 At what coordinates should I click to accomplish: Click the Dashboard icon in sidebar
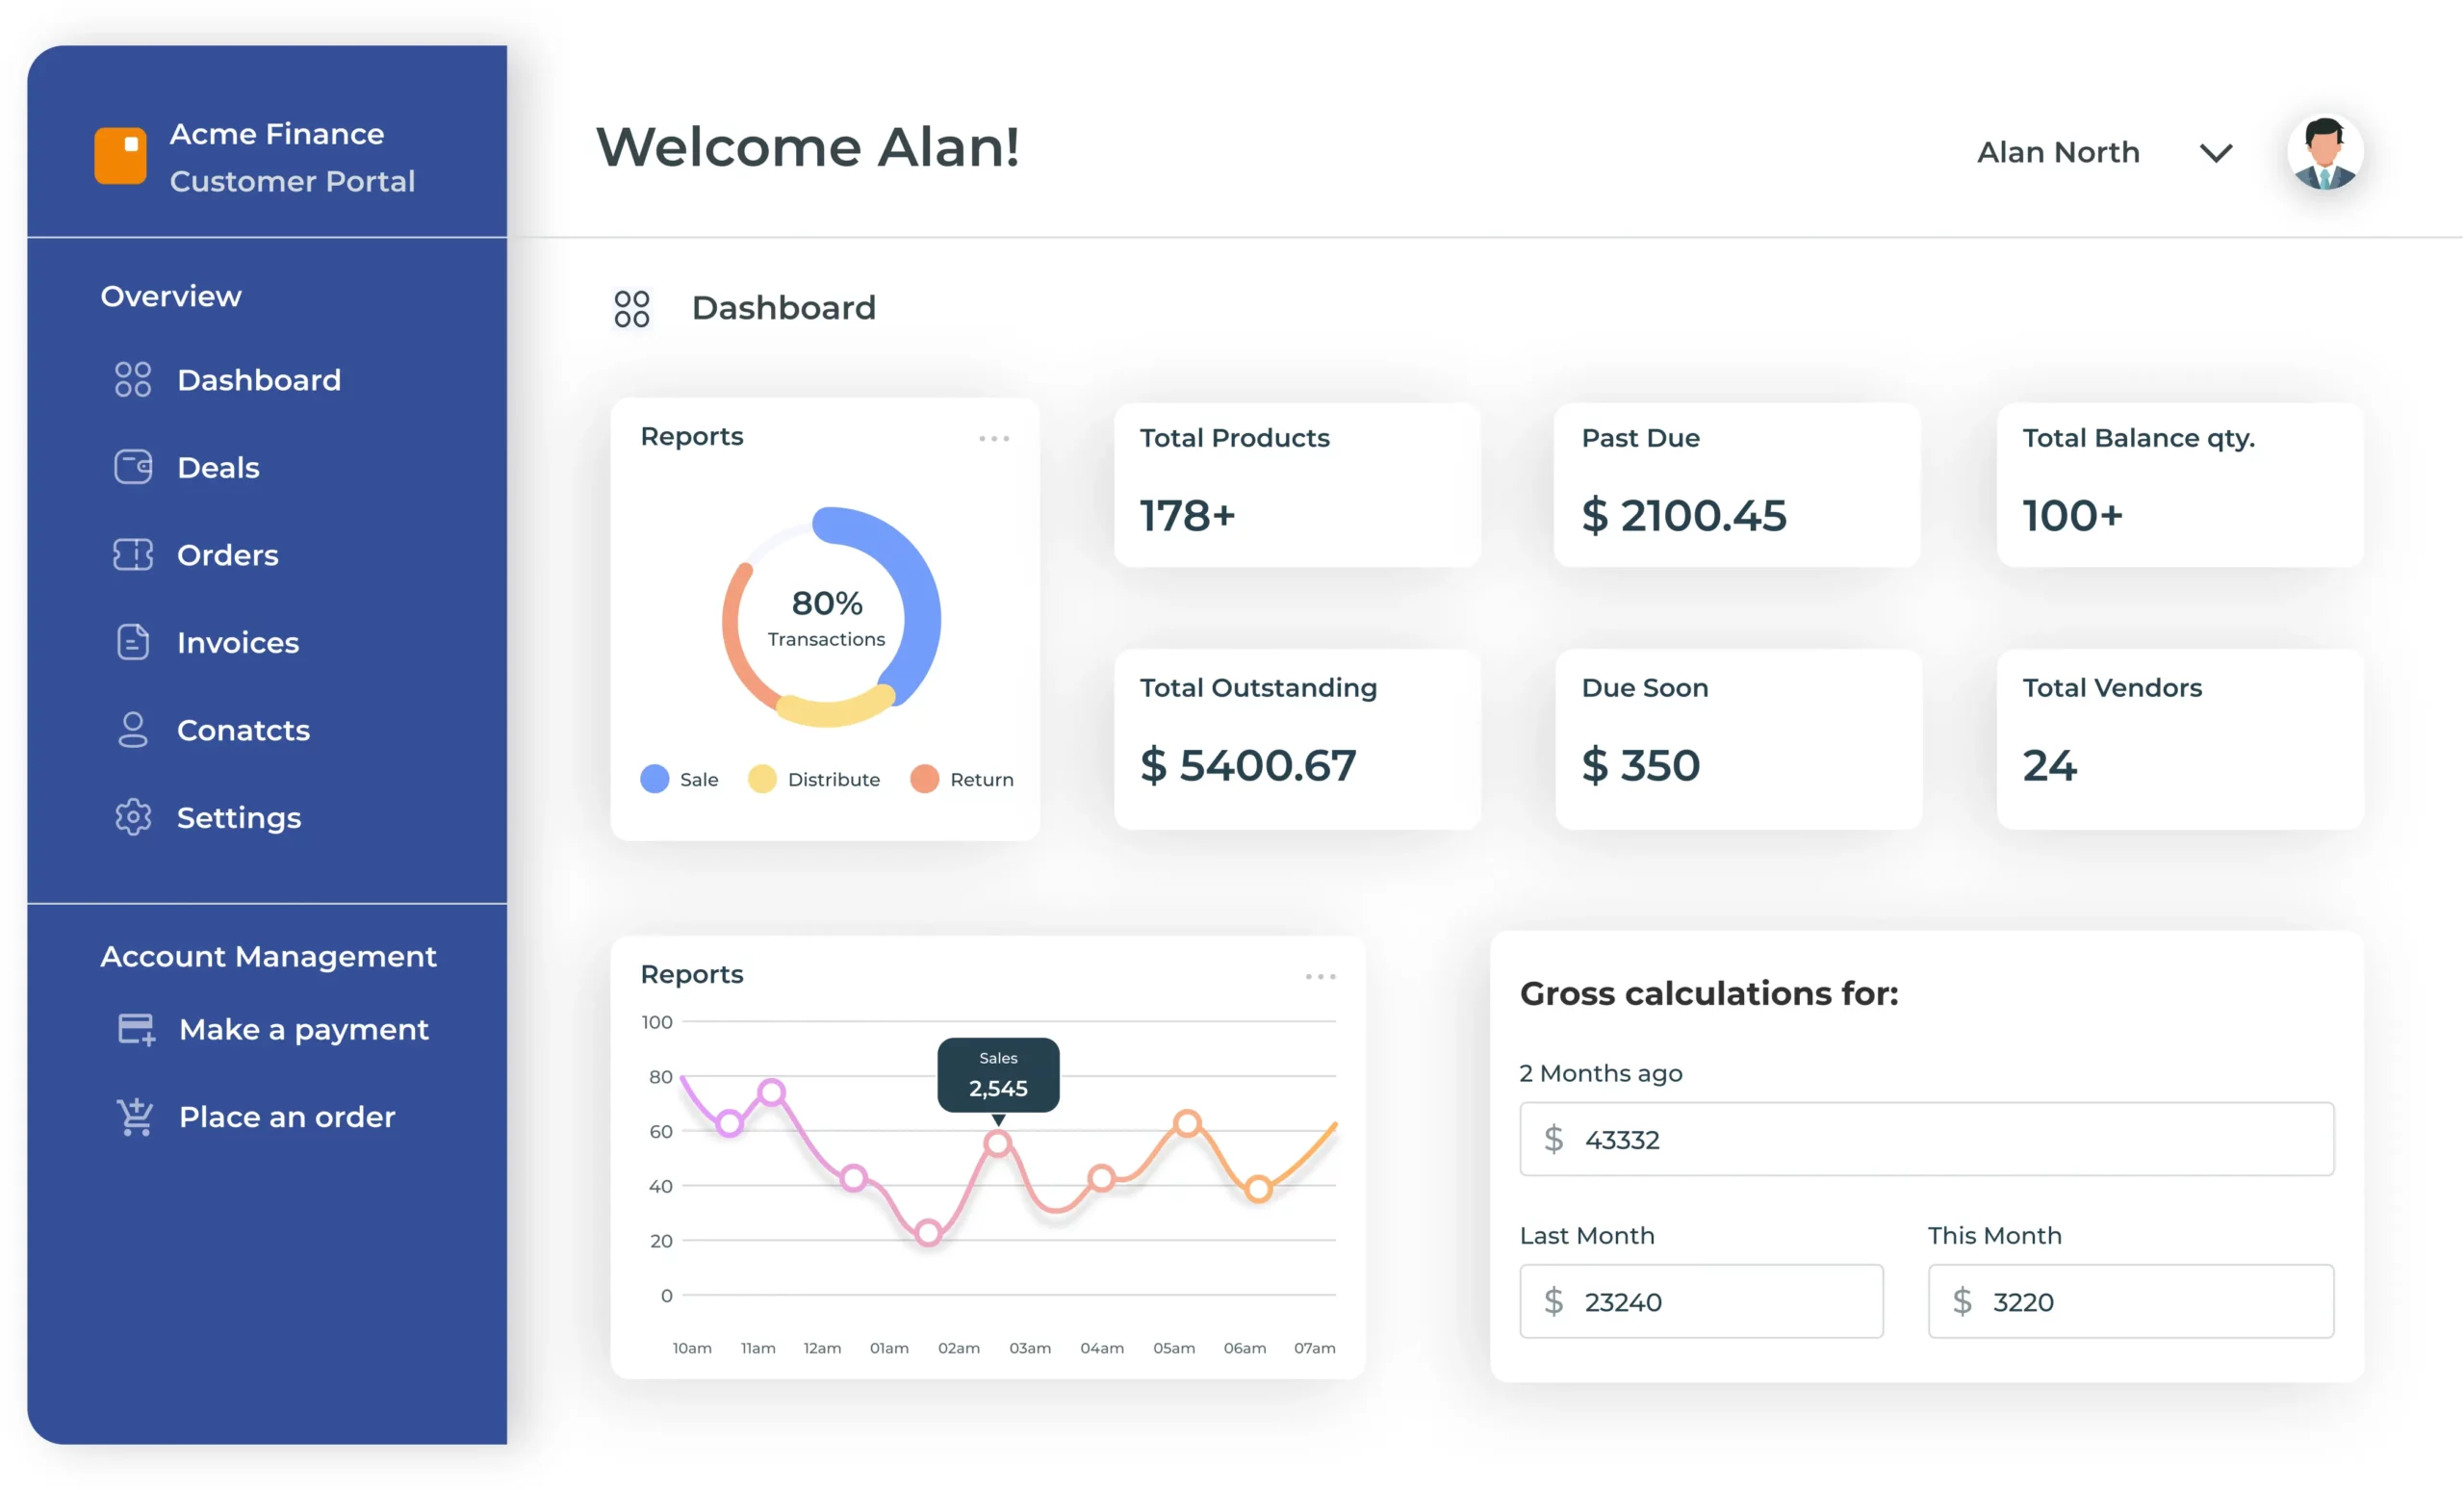click(x=136, y=380)
